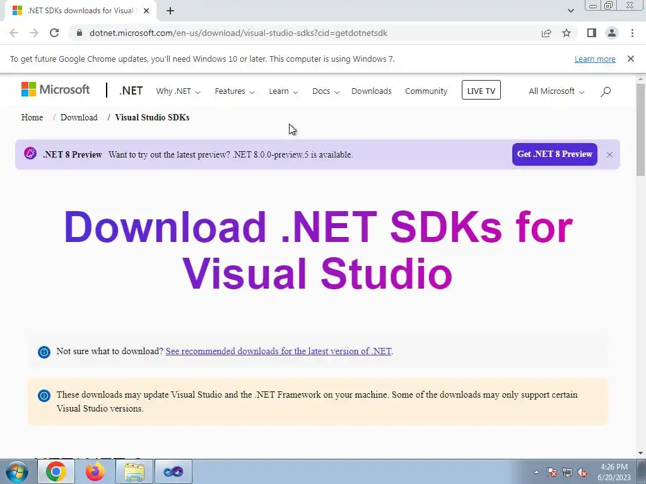Viewport: 646px width, 484px height.
Task: Click the Microsoft logo
Action: pos(56,89)
